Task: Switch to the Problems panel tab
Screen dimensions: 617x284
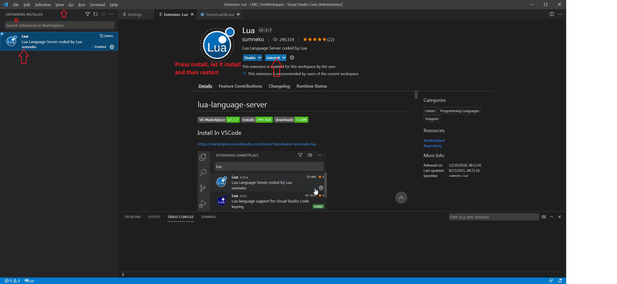Action: tap(133, 217)
